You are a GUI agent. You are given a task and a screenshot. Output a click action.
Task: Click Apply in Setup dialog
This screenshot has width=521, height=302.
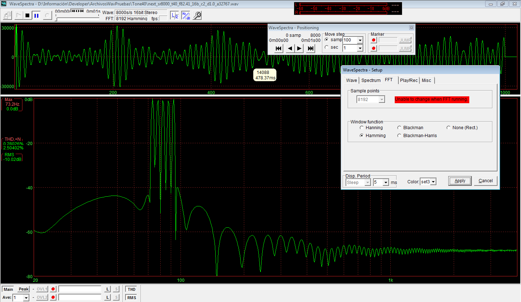click(x=460, y=181)
